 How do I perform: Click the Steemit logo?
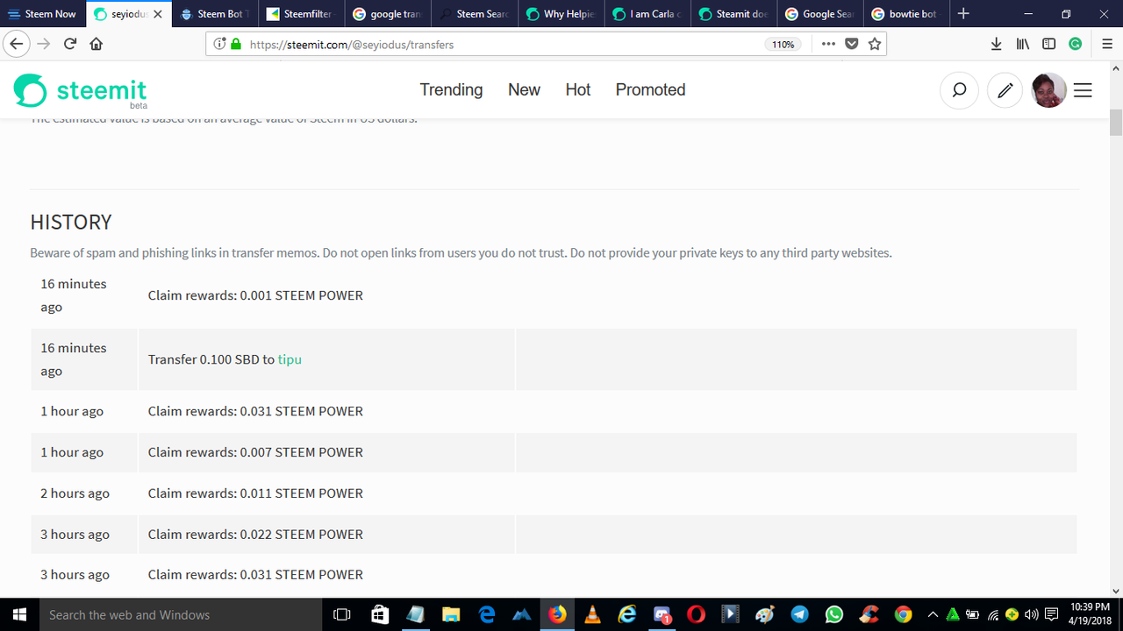80,90
